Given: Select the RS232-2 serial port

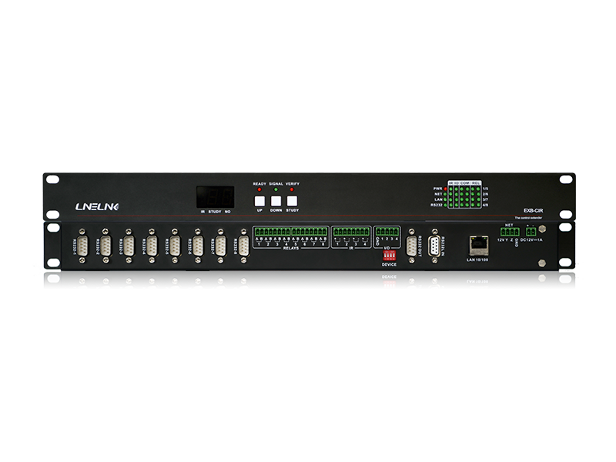Looking at the screenshot, I should [x=105, y=246].
